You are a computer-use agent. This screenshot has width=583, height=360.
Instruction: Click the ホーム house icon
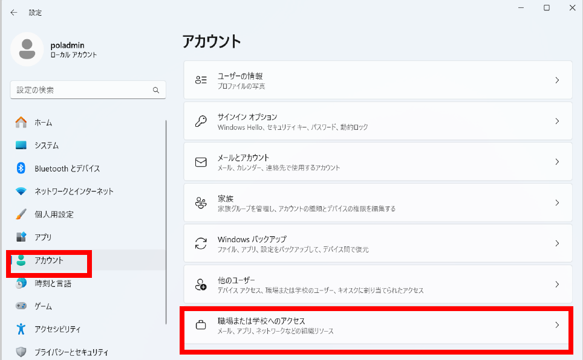21,122
